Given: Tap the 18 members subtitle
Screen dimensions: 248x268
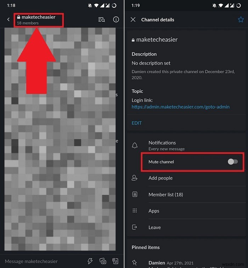Looking at the screenshot, I should [28, 23].
